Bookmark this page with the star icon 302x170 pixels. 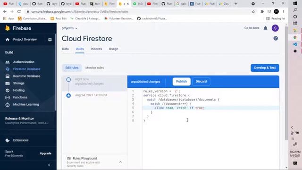pos(253,11)
